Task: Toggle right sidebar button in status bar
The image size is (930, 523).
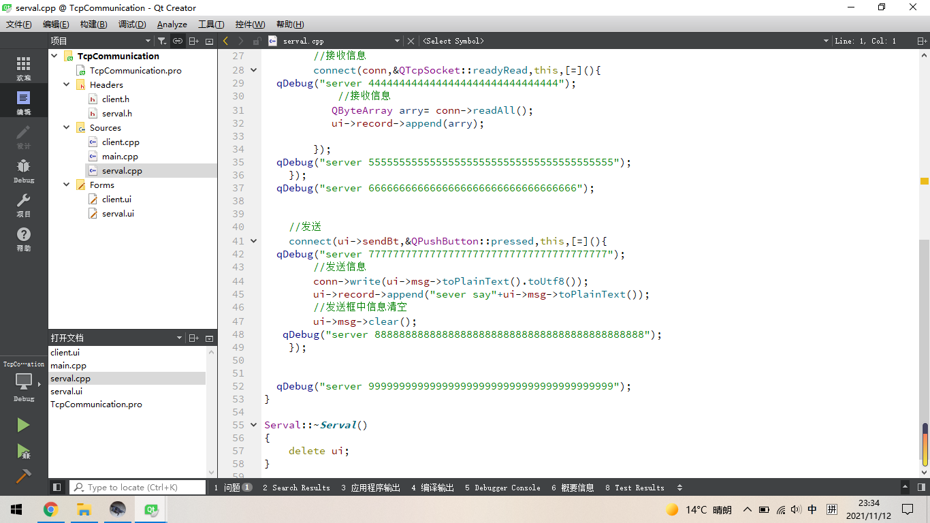Action: [920, 488]
